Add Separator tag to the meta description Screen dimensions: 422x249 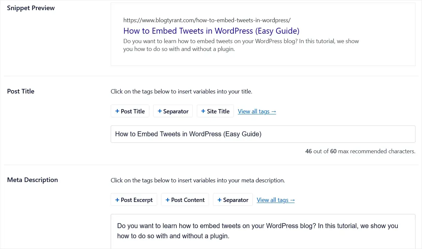pyautogui.click(x=233, y=200)
